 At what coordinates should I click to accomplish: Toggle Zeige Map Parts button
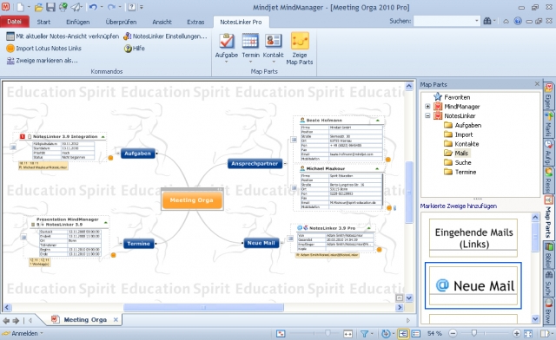[x=300, y=49]
